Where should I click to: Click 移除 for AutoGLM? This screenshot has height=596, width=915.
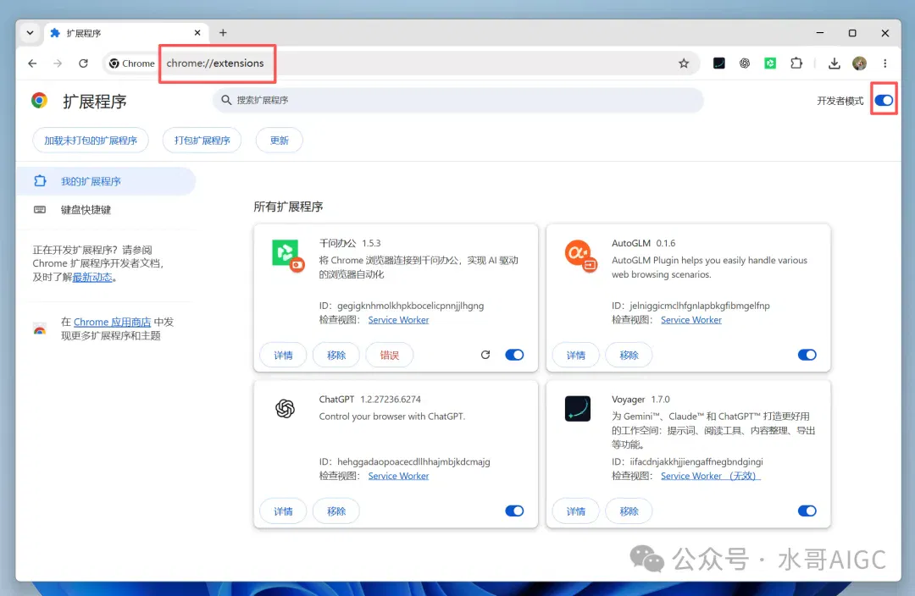(629, 356)
